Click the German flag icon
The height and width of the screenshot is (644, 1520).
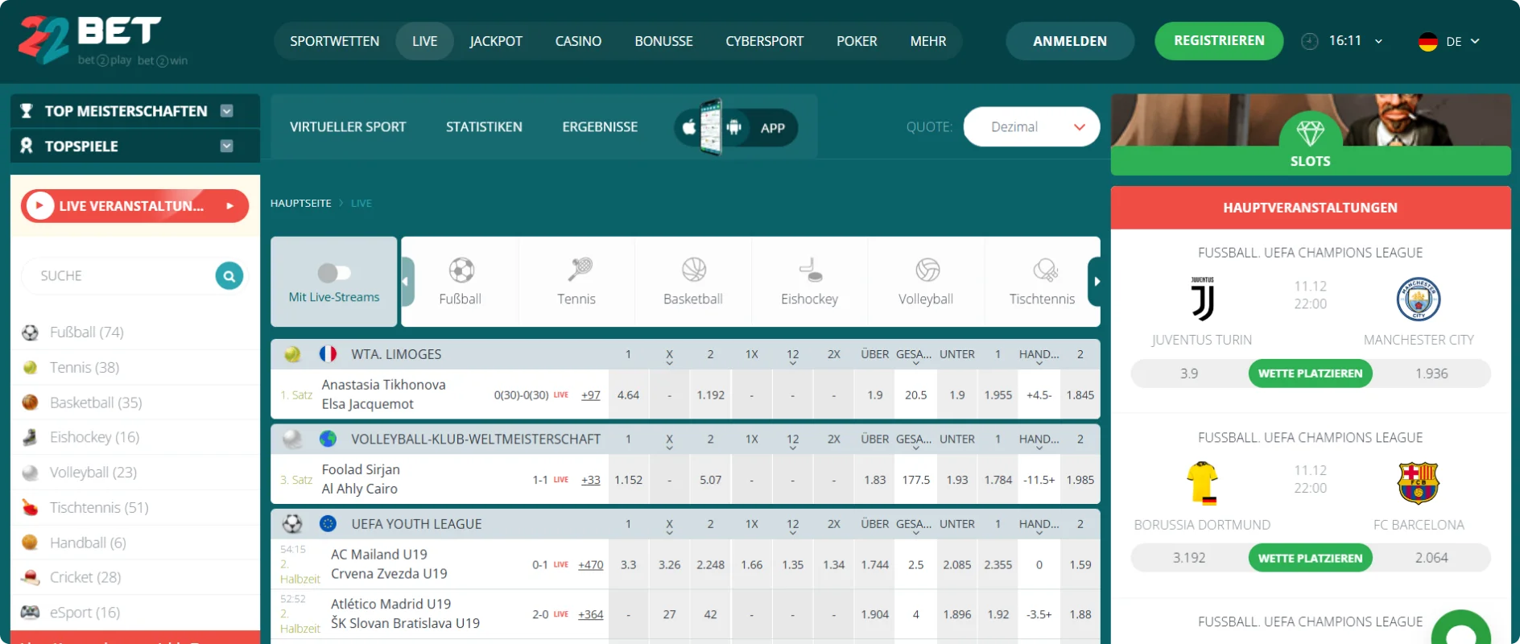coord(1428,42)
